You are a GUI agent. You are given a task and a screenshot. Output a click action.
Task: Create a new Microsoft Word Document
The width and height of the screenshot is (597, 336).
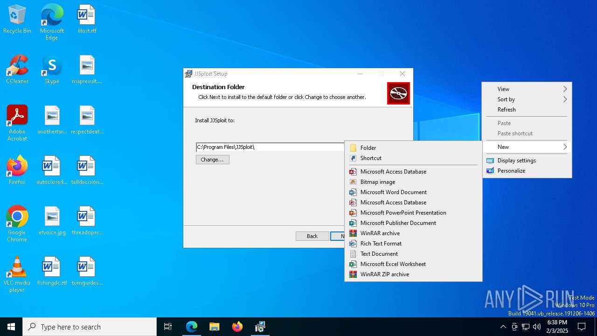click(x=413, y=192)
